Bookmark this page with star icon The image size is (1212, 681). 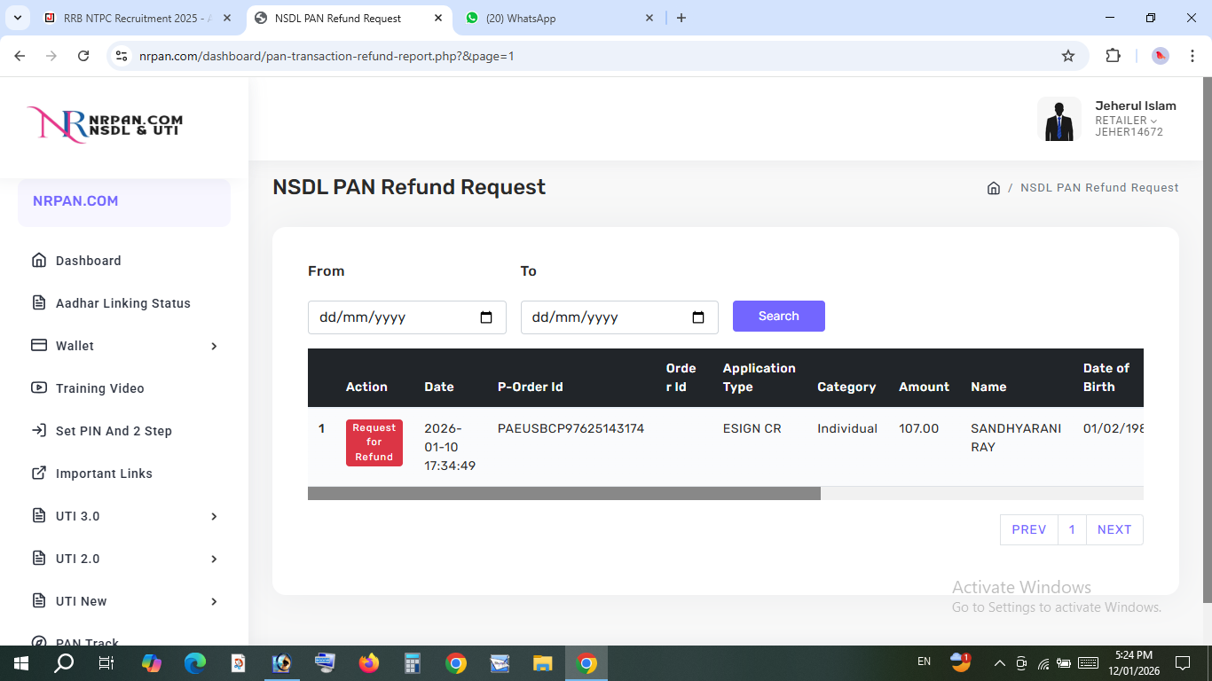point(1068,56)
